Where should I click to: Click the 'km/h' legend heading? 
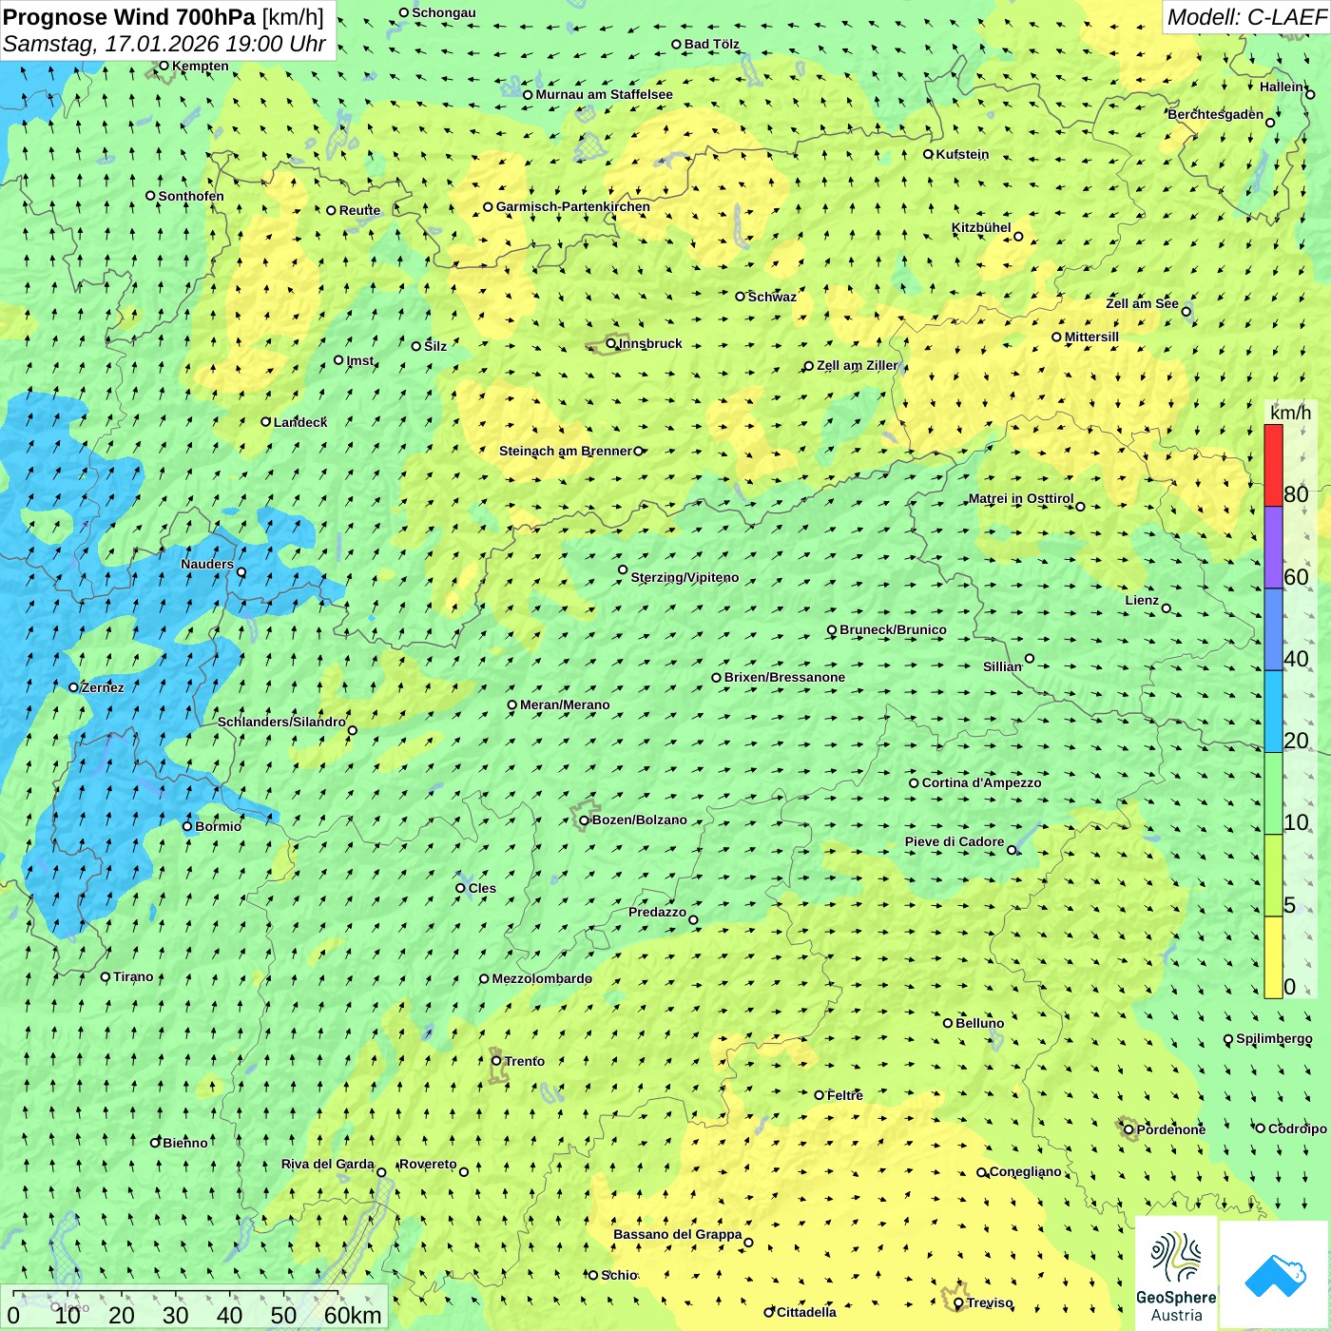coord(1290,413)
